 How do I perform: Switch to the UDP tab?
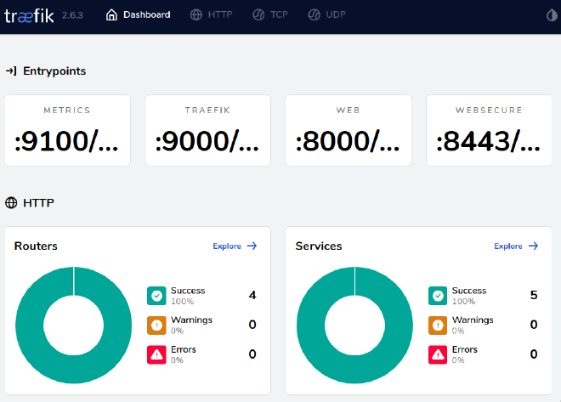(x=326, y=14)
